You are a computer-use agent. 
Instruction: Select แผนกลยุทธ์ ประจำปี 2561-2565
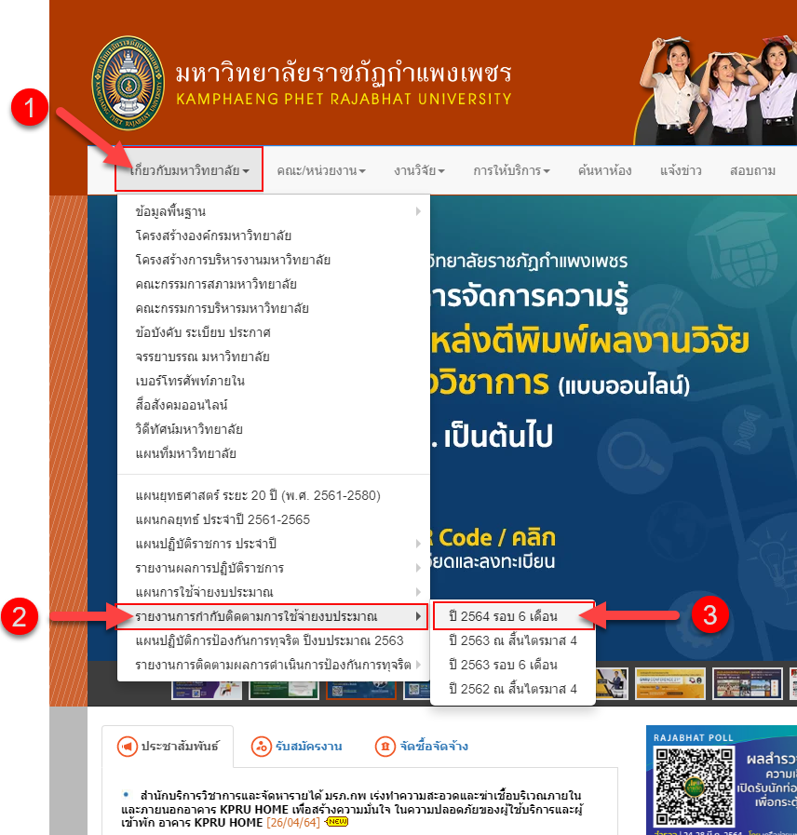pyautogui.click(x=274, y=519)
